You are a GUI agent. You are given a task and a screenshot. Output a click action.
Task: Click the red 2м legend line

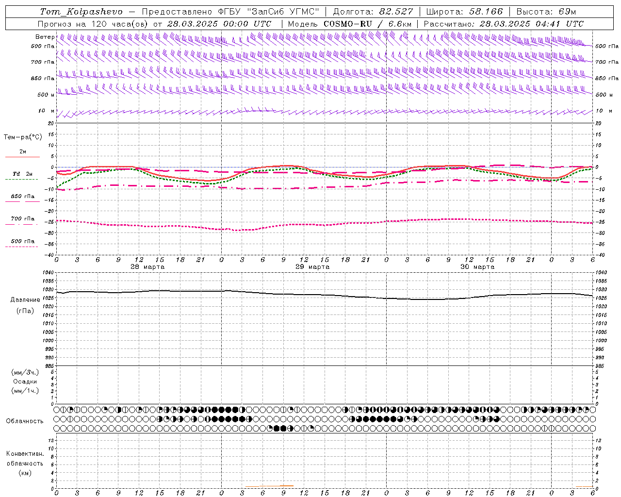(22, 157)
